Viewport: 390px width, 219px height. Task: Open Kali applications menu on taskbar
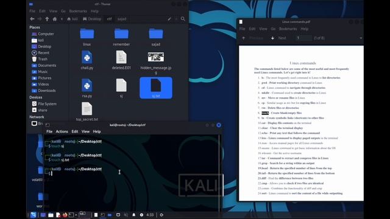point(34,215)
